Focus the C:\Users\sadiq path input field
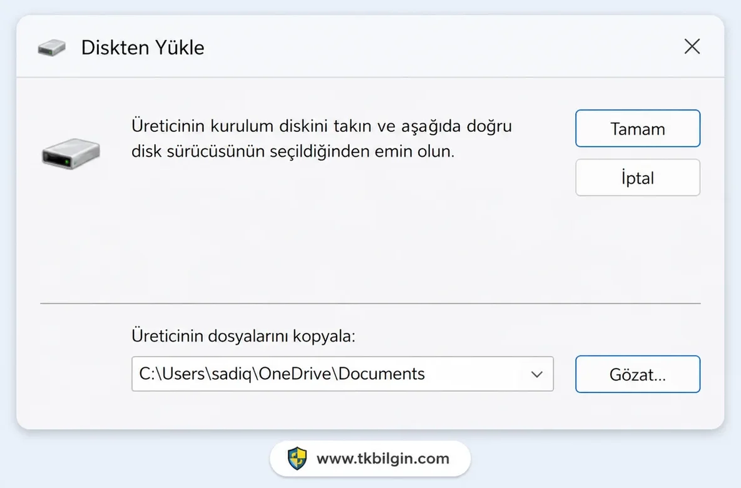This screenshot has width=741, height=488. [342, 374]
